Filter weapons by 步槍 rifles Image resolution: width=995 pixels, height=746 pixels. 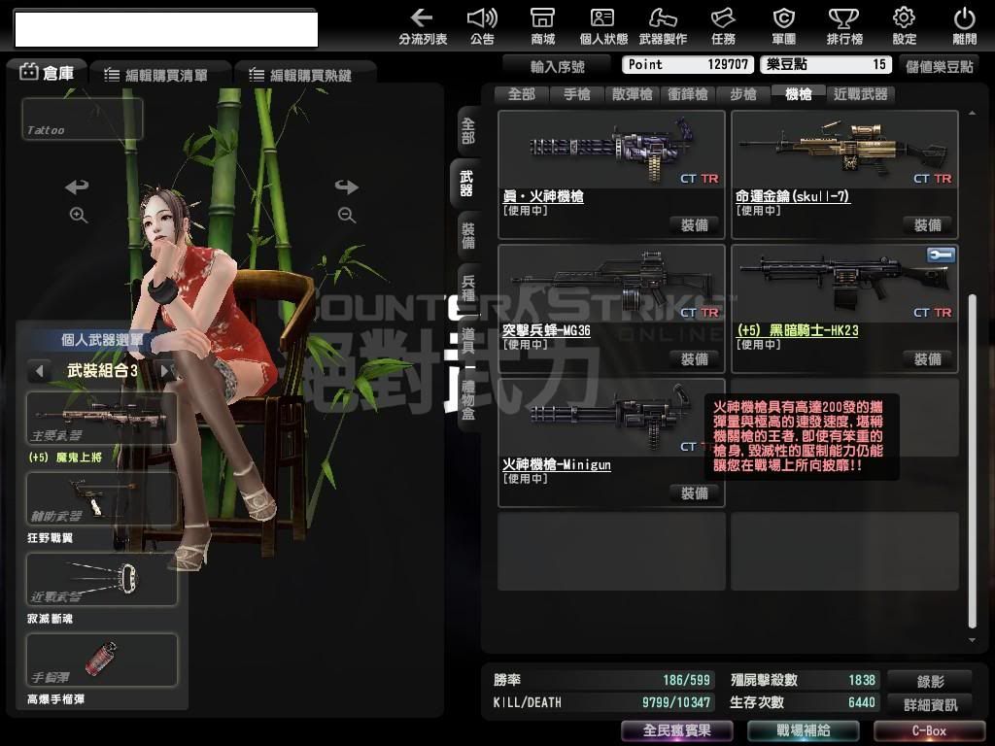tap(743, 94)
